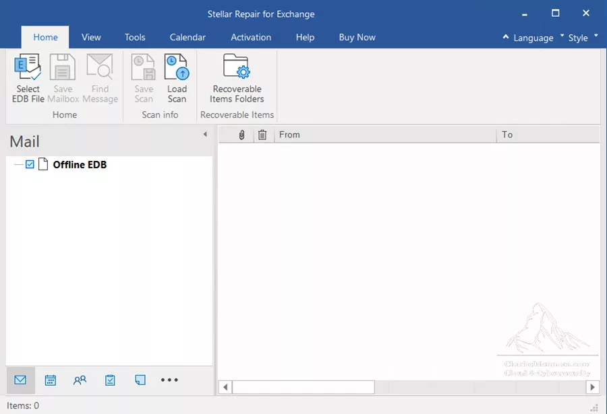Open the Help ribbon tab

pos(305,37)
